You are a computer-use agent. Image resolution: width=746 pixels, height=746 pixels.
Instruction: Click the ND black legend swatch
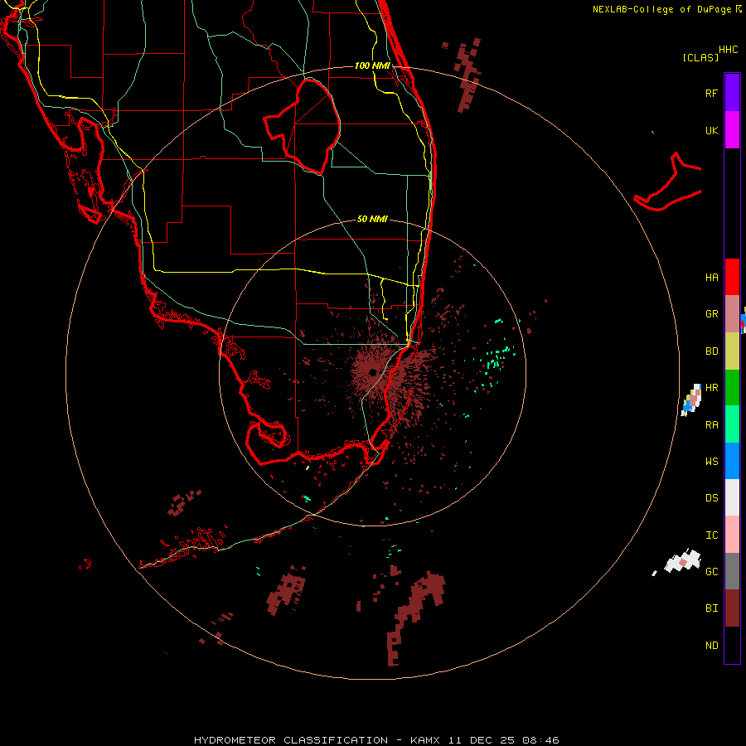click(x=732, y=645)
